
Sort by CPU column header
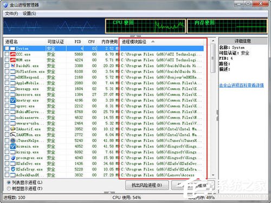91,42
